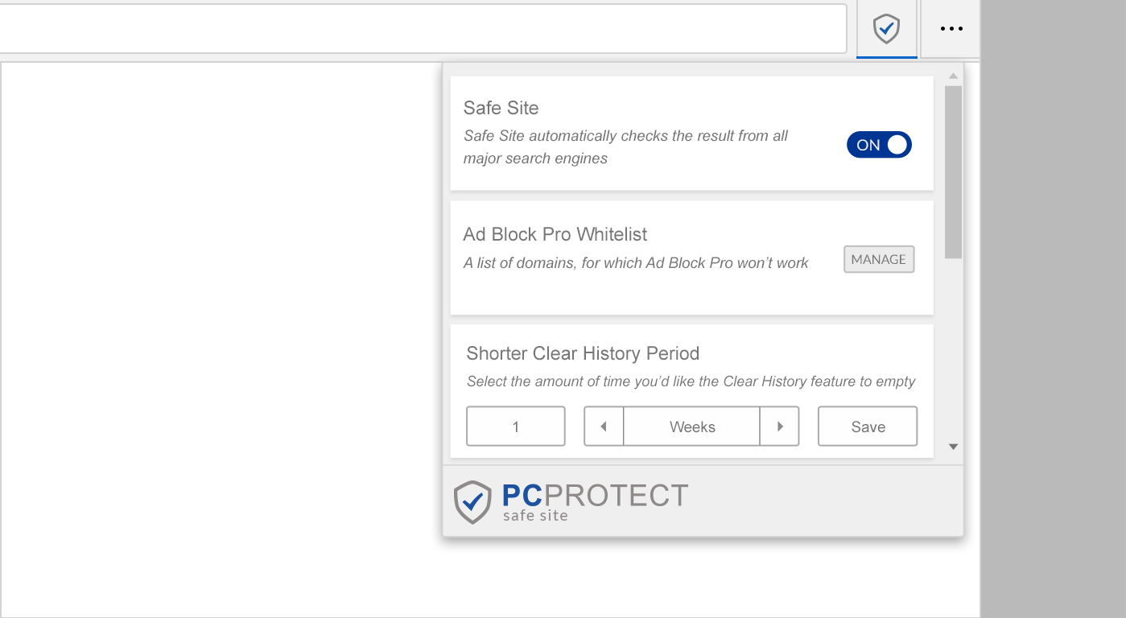Save the clear history period

[867, 426]
